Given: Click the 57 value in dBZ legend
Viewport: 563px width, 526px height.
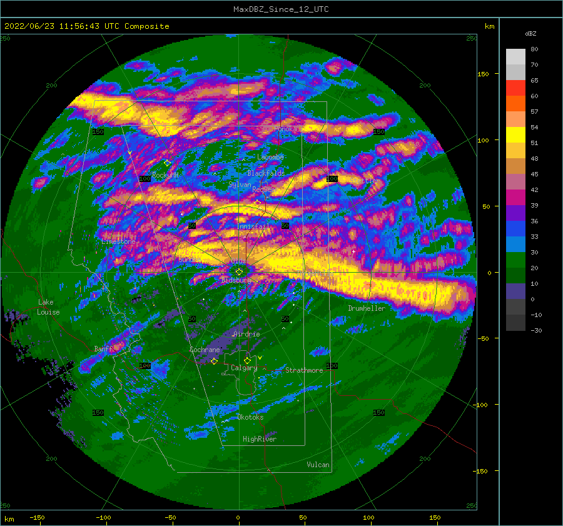Looking at the screenshot, I should (x=534, y=112).
